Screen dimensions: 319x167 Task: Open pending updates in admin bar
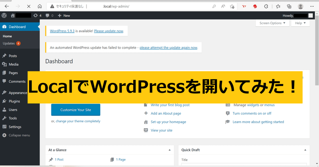point(37,16)
